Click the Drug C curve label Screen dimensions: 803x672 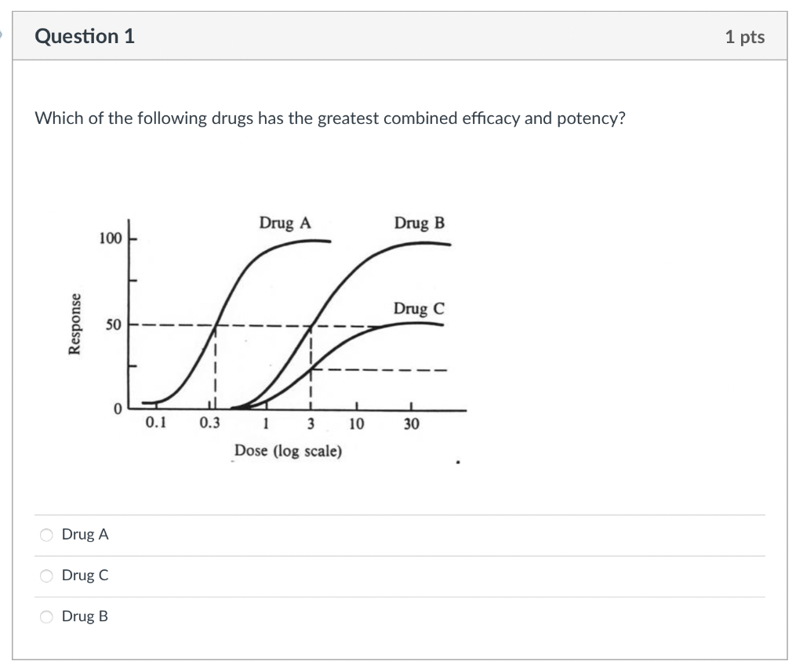tap(420, 309)
